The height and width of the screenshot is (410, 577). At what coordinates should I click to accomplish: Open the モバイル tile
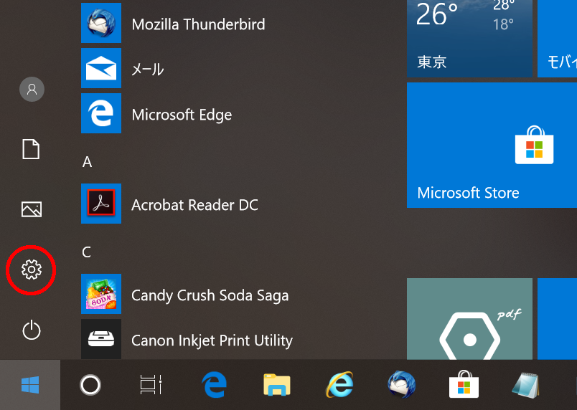[x=557, y=39]
